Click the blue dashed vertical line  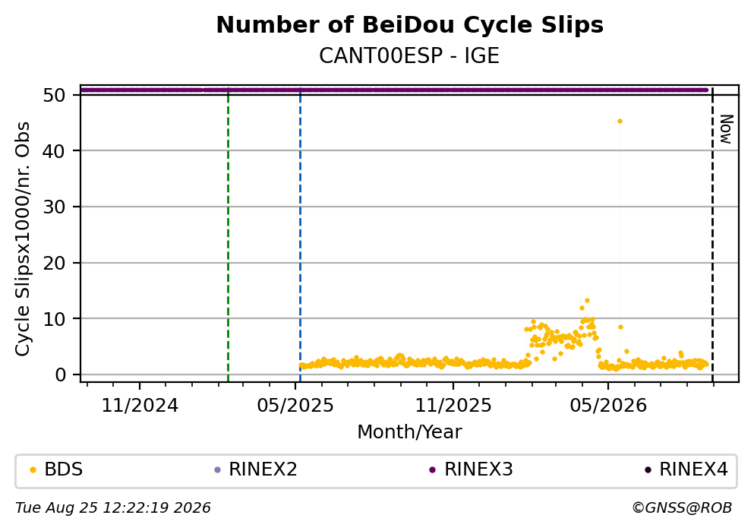coord(300,234)
